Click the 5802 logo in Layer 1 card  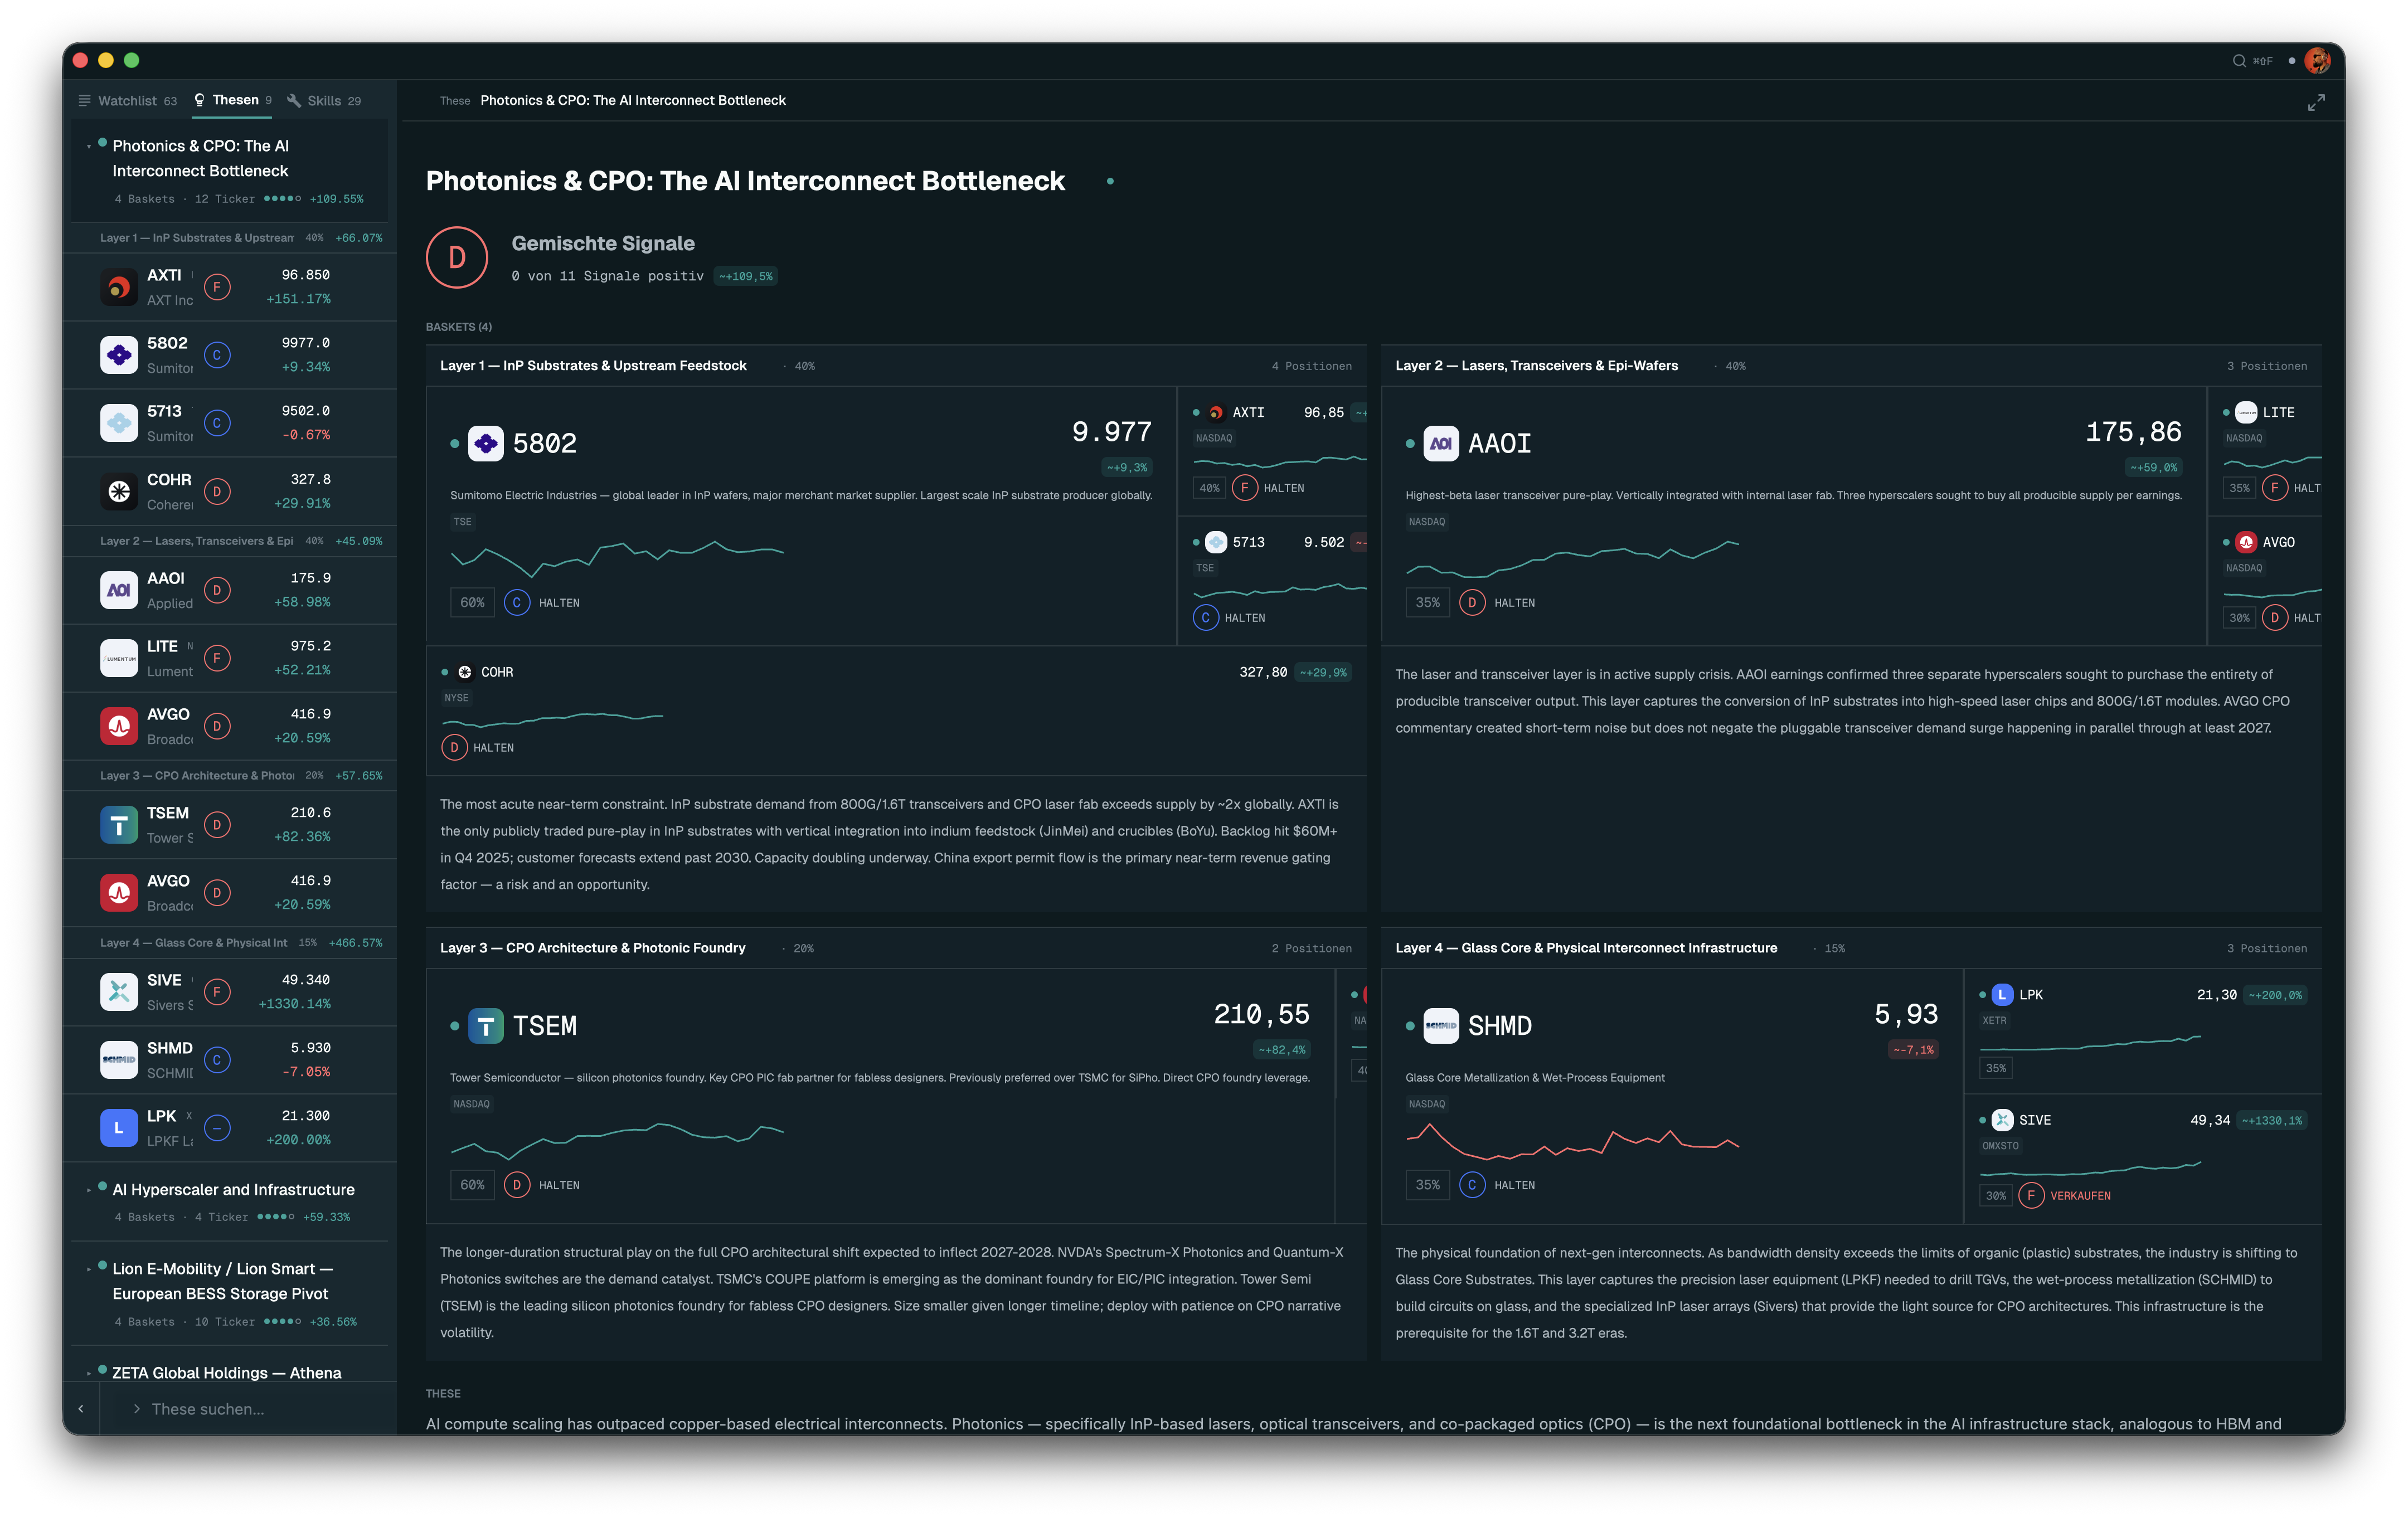coord(486,443)
